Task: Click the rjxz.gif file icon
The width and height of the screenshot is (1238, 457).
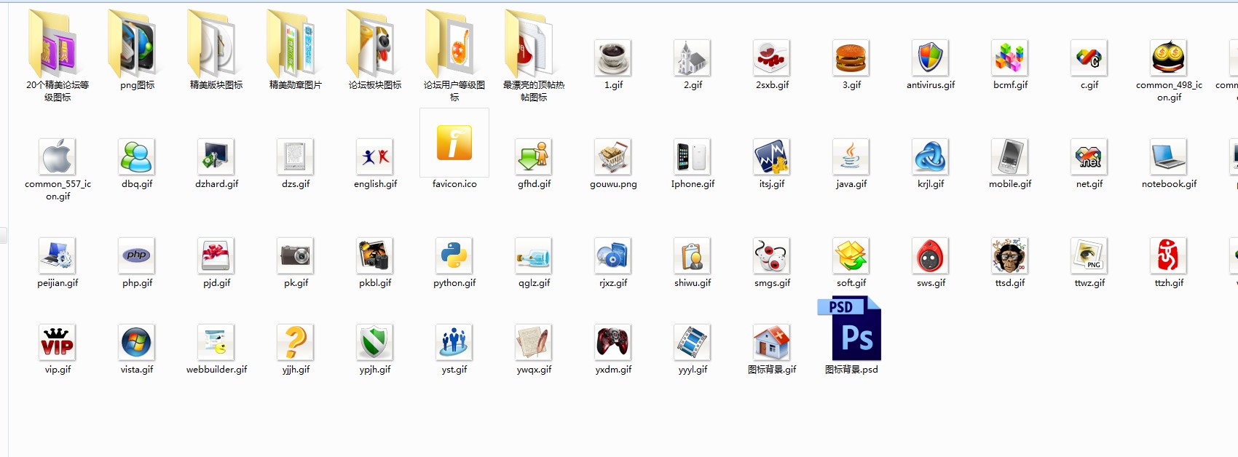Action: pos(613,256)
